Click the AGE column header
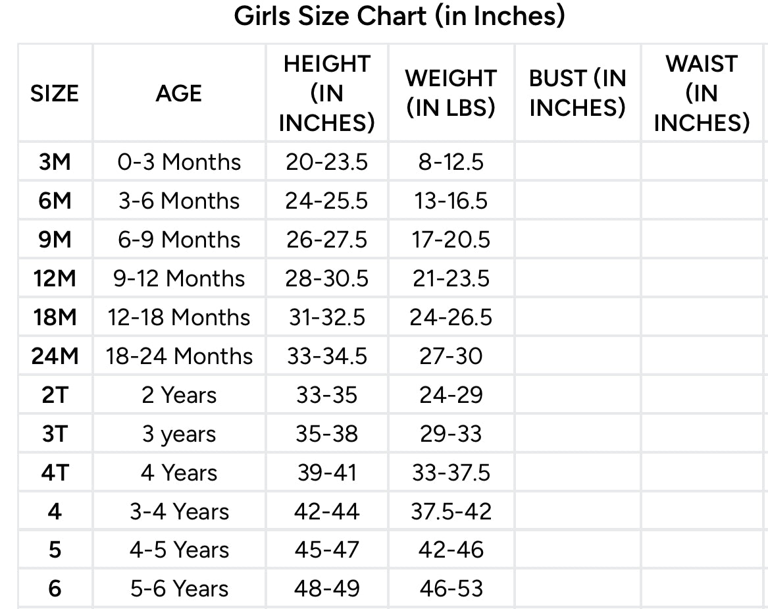Screen dimensions: 768x609 click(179, 93)
